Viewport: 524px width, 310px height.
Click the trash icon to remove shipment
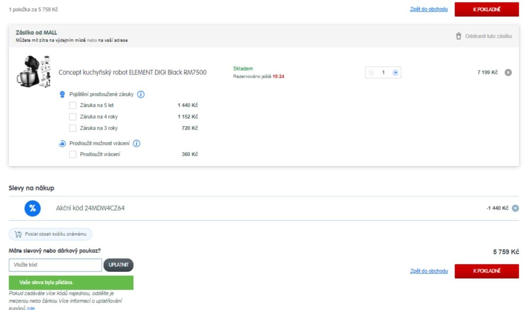pyautogui.click(x=458, y=36)
